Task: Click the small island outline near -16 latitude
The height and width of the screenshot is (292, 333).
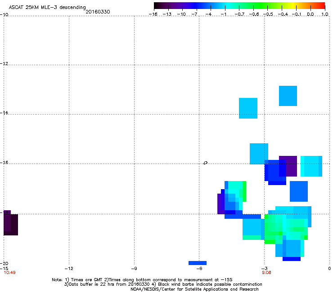Action: coord(205,163)
